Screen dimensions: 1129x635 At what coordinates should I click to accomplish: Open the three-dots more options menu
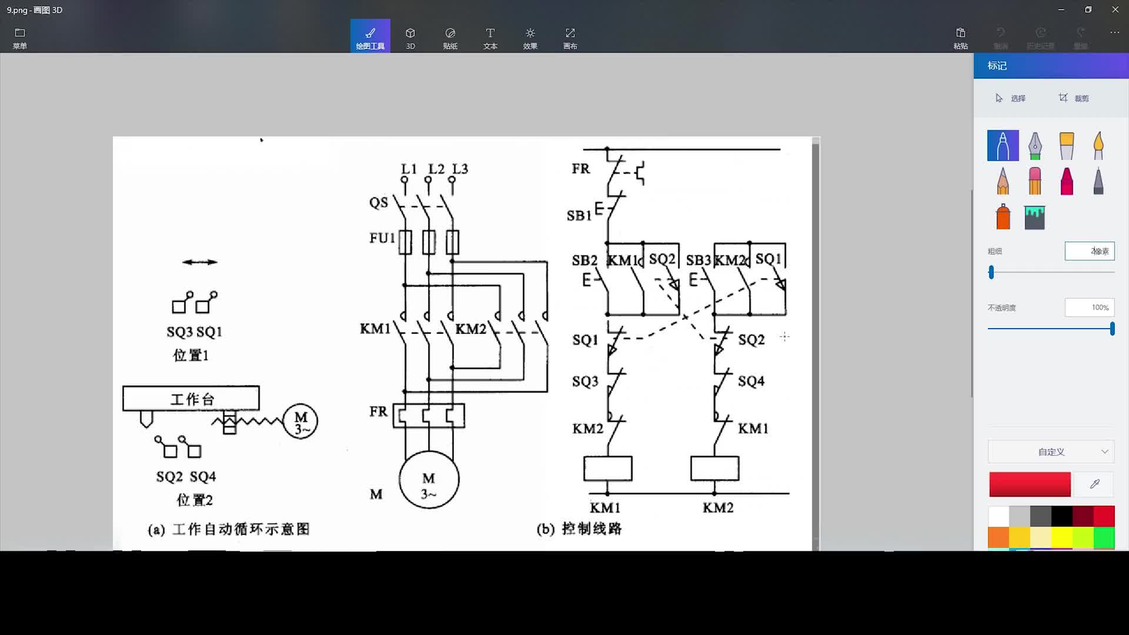tap(1114, 33)
